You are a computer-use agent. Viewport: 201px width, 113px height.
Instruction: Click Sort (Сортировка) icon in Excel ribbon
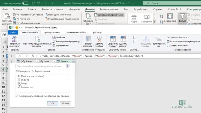point(170,18)
